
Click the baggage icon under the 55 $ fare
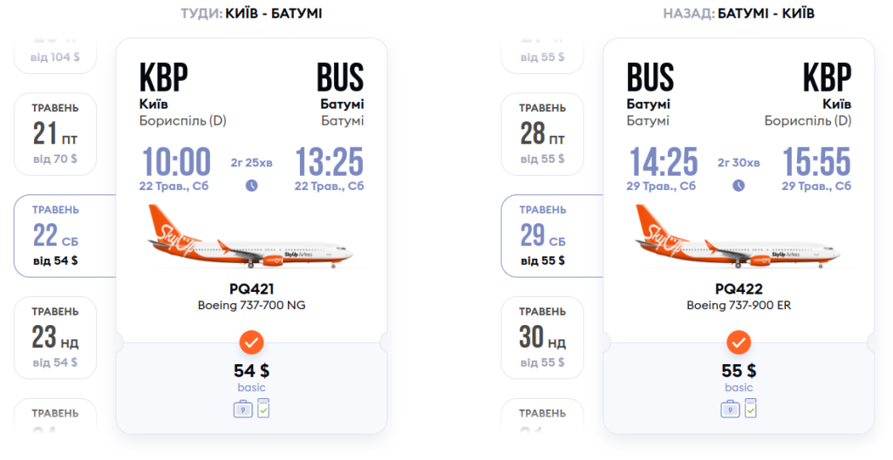[730, 408]
